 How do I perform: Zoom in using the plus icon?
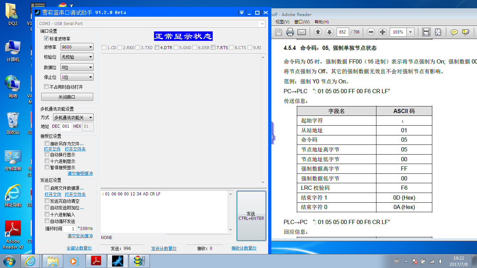(x=382, y=32)
